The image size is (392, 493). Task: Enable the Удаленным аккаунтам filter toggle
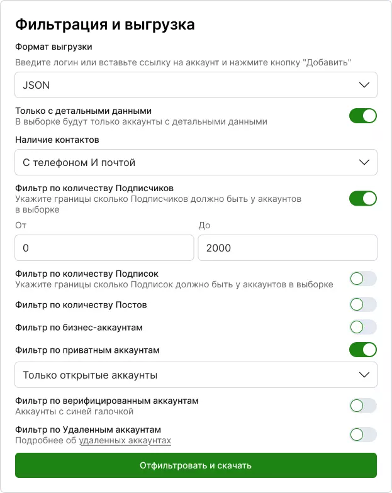(362, 435)
